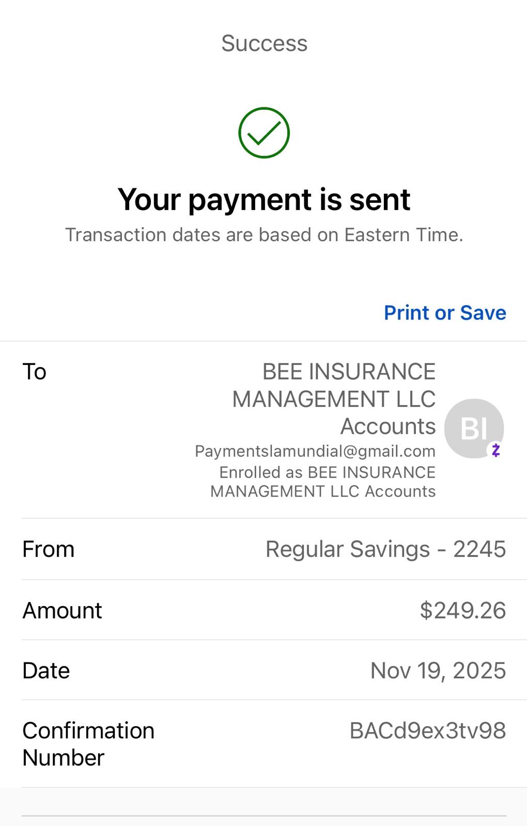Click the Confirmation Number label
The height and width of the screenshot is (826, 527).
click(88, 744)
